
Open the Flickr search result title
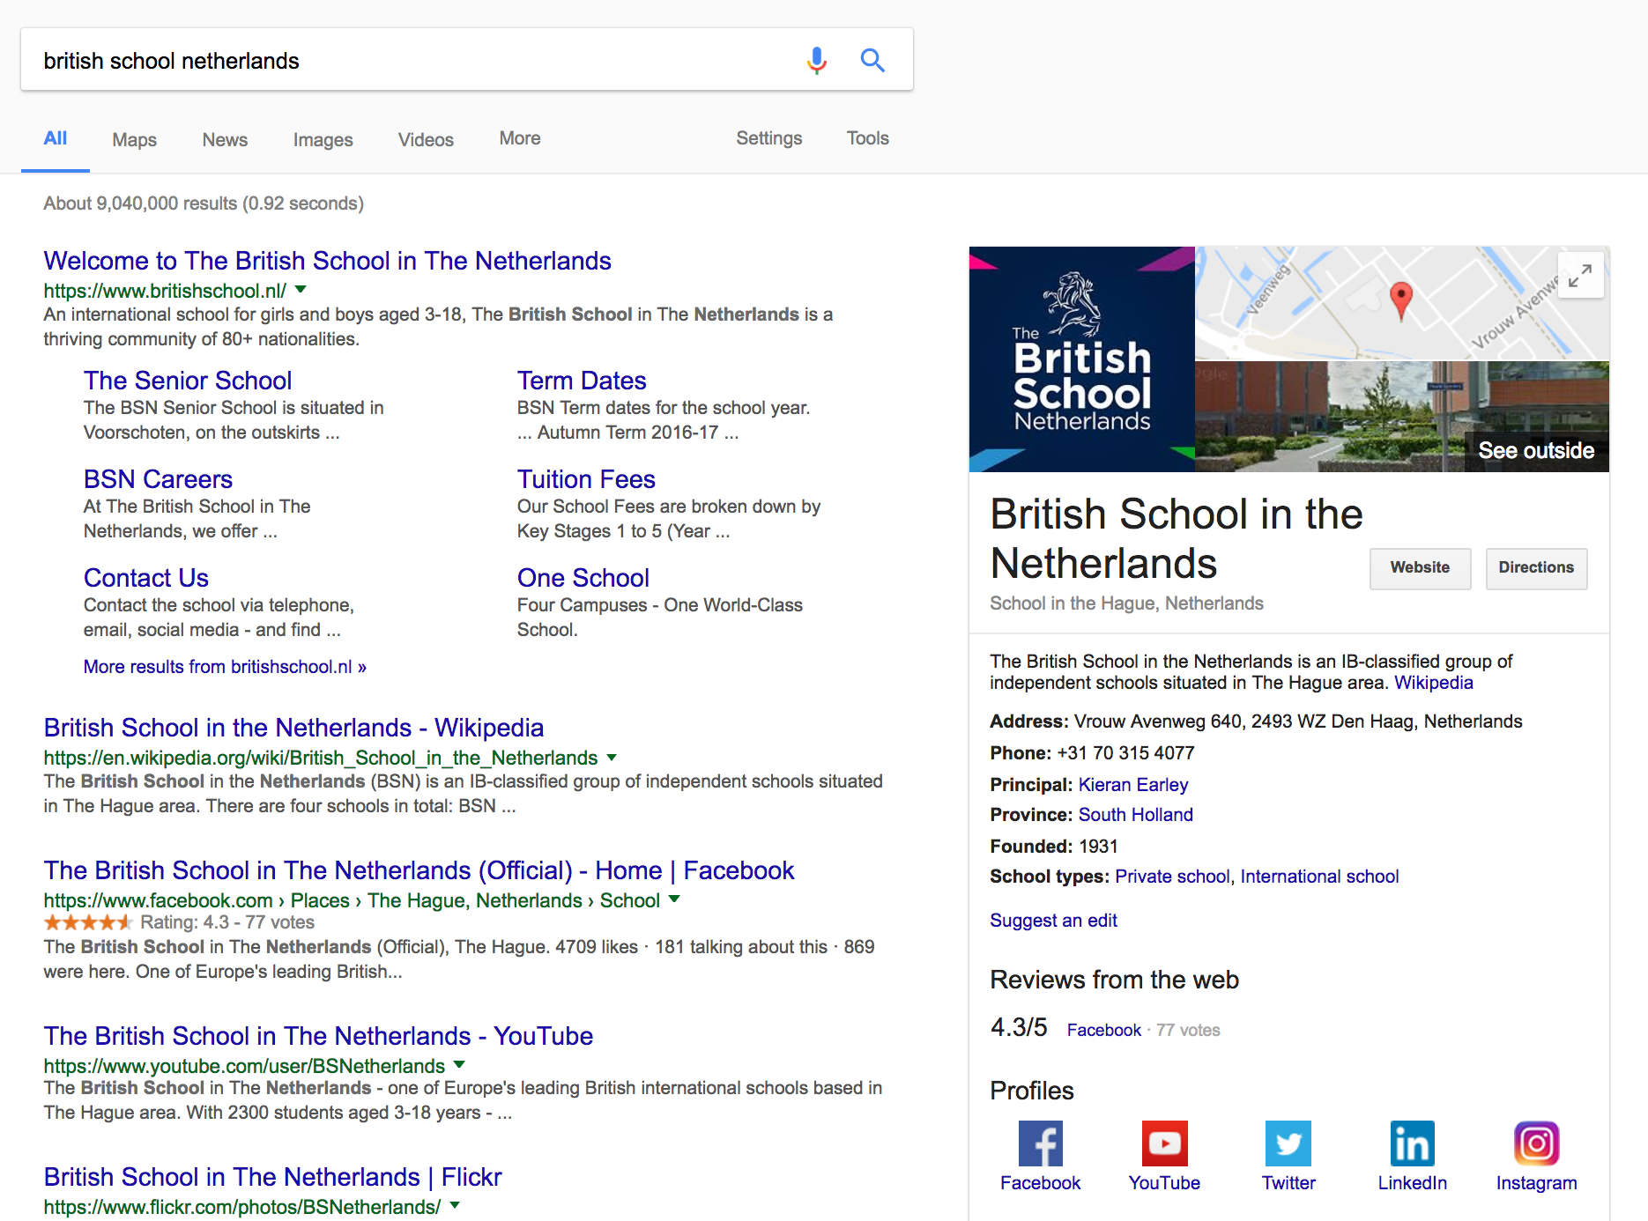click(x=272, y=1177)
